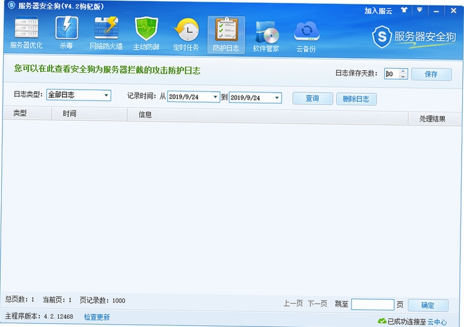
Task: Click the small app logo in the title bar
Action: point(11,5)
